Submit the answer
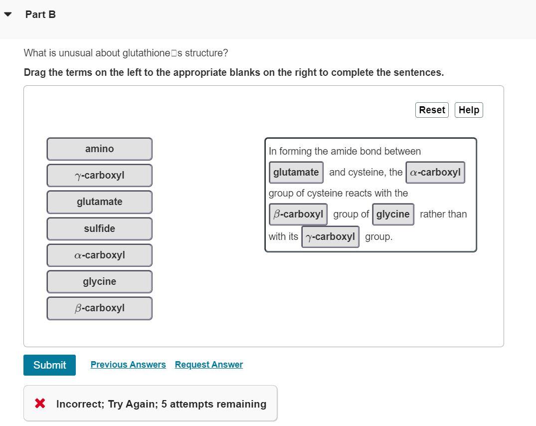This screenshot has height=426, width=536. (49, 365)
